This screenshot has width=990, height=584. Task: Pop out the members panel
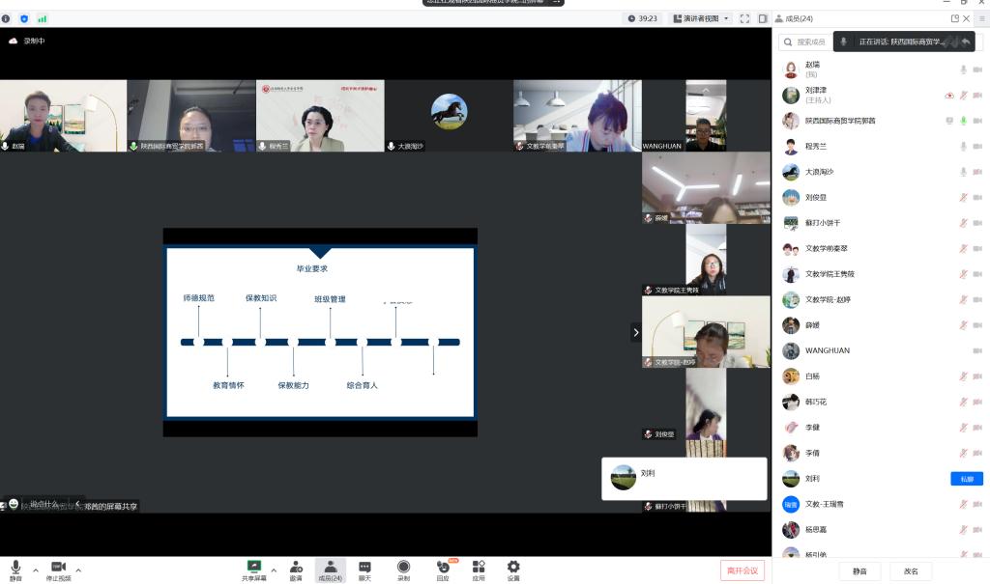tap(954, 19)
